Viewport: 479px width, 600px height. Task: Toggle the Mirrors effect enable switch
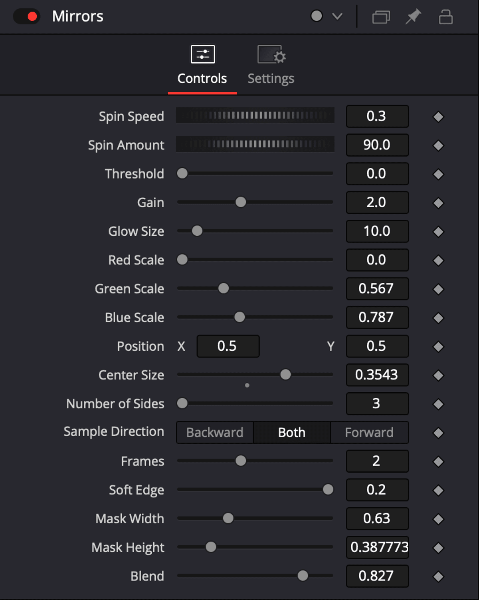coord(26,17)
